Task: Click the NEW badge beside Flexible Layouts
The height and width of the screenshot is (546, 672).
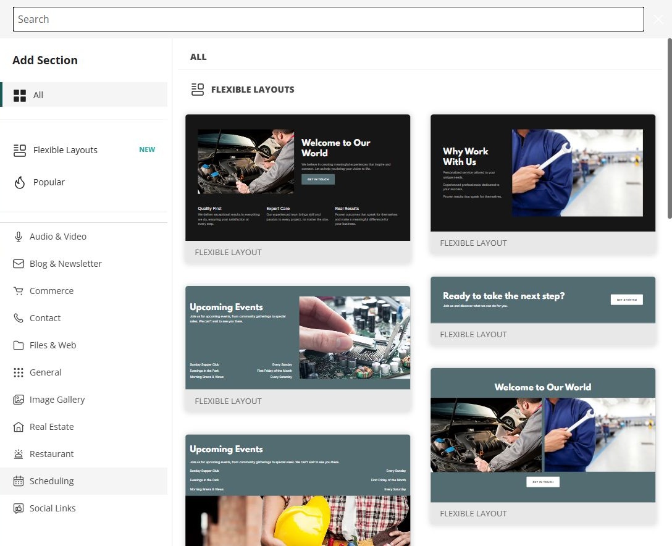Action: (x=147, y=149)
